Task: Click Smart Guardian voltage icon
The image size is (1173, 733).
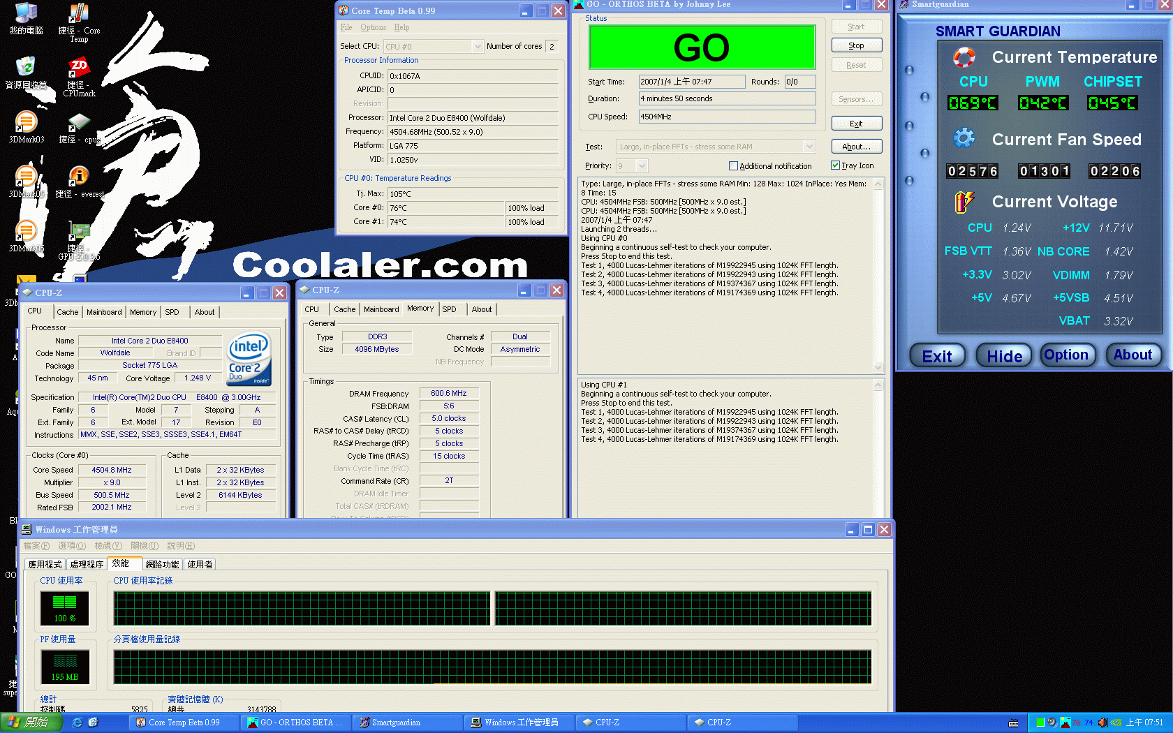Action: tap(964, 202)
